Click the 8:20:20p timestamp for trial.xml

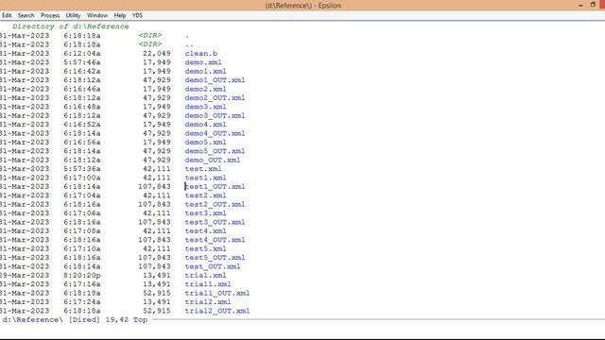(x=82, y=275)
